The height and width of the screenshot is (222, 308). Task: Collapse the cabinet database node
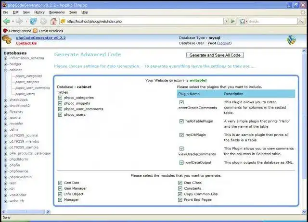[x=5, y=70]
